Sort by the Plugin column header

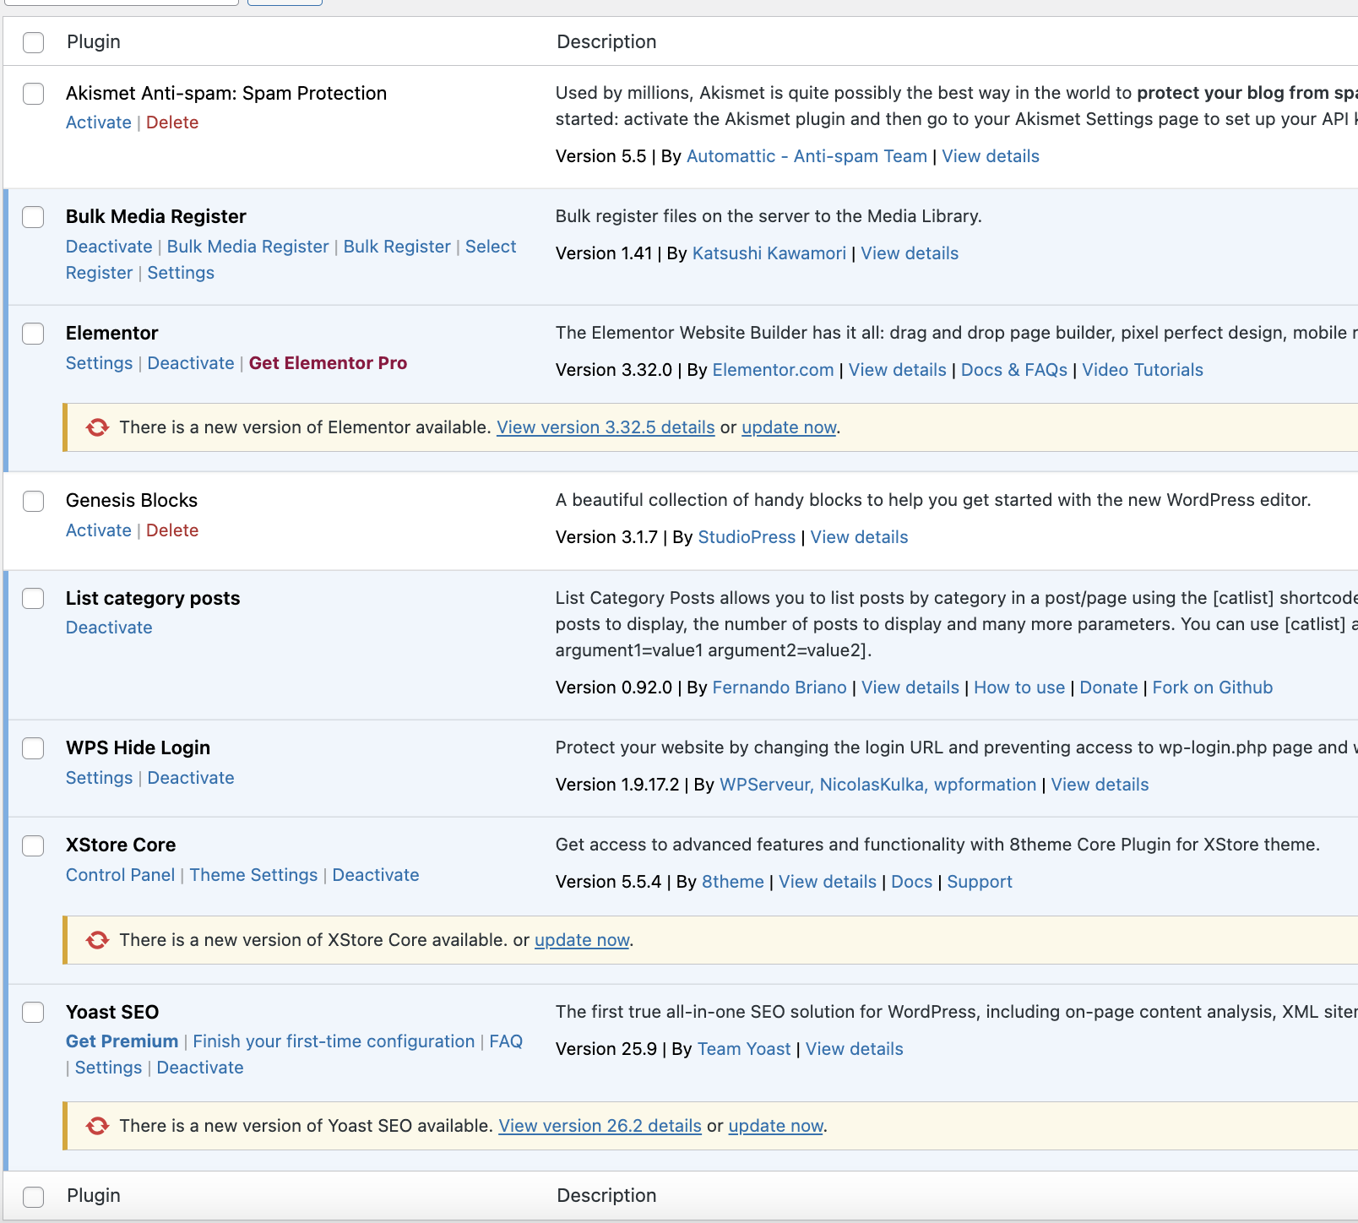pyautogui.click(x=94, y=42)
